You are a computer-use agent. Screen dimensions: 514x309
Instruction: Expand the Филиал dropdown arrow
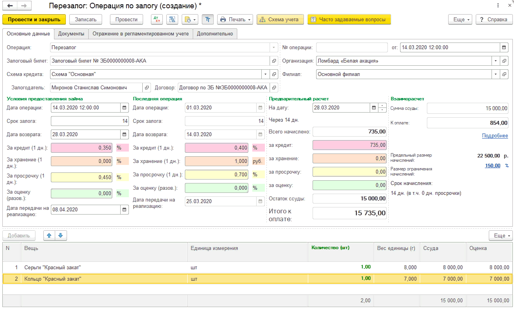pos(496,74)
